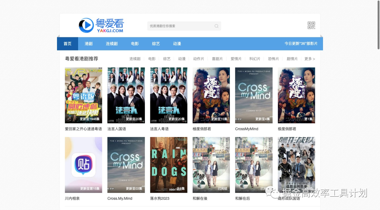Open the 法言人粤语 poster
This screenshot has height=210, width=380.
pyautogui.click(x=169, y=95)
